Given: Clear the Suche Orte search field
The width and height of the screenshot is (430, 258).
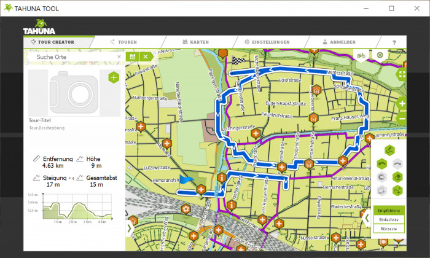Looking at the screenshot, I should coord(119,57).
